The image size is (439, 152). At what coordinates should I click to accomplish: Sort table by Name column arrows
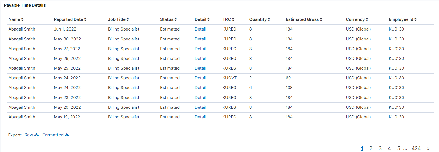click(x=22, y=19)
